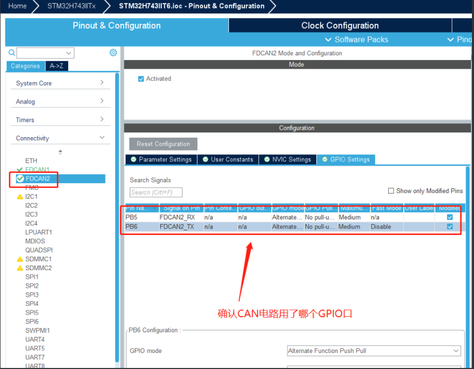Select ETH in the Connectivity list
Viewport: 474px width, 369px height.
click(x=31, y=161)
